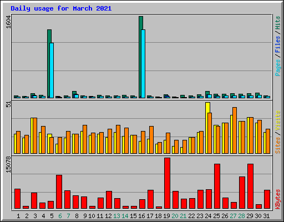Image resolution: width=284 pixels, height=222 pixels.
Task: Click the green weekend day 20 label
Action: click(175, 216)
